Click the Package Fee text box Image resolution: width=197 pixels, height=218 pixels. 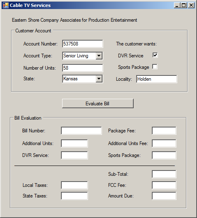164,131
